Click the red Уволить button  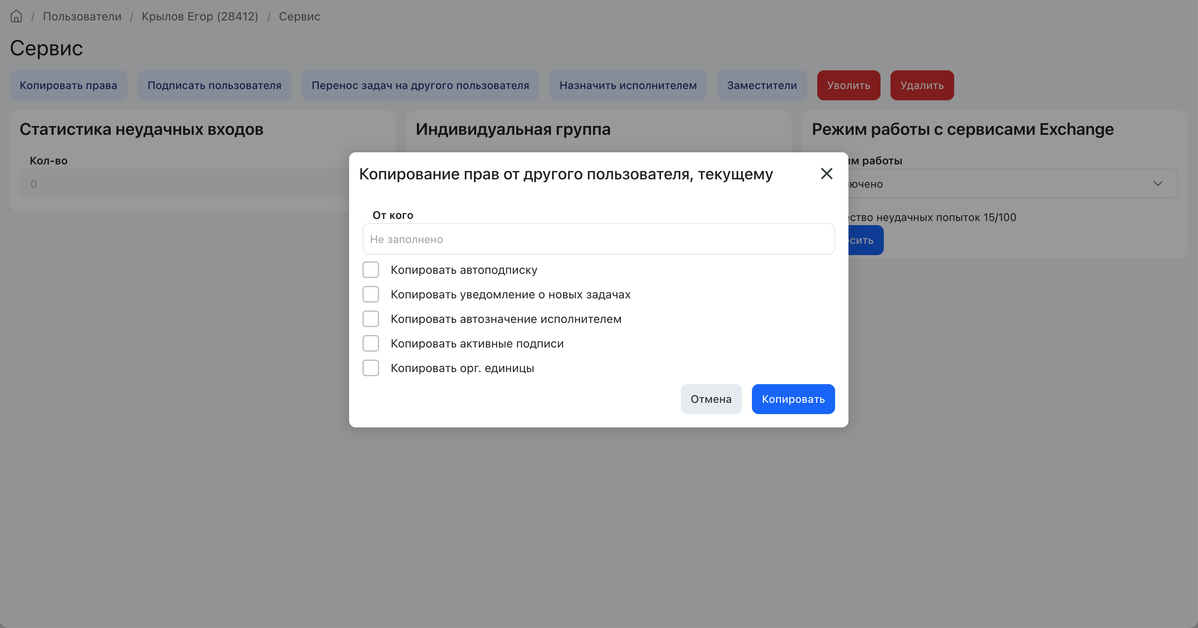(x=848, y=85)
